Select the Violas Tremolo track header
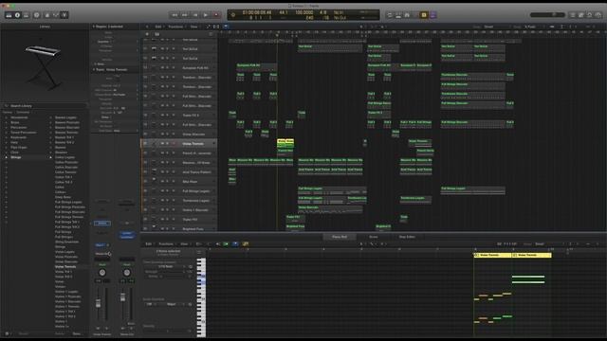Image resolution: width=607 pixels, height=341 pixels. [x=179, y=143]
